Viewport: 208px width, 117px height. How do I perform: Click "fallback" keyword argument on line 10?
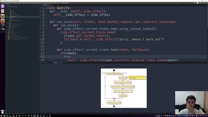71,39
